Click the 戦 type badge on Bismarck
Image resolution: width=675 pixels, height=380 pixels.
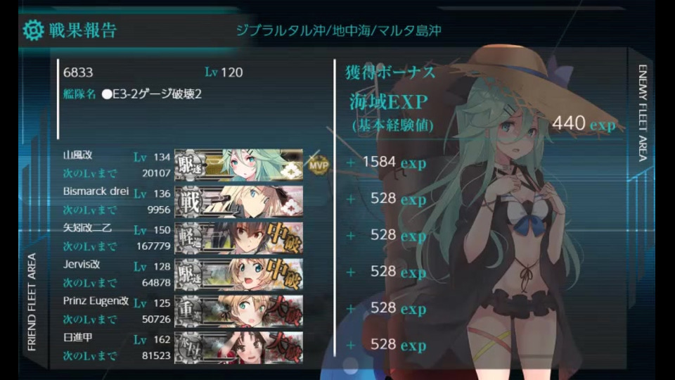click(x=189, y=202)
